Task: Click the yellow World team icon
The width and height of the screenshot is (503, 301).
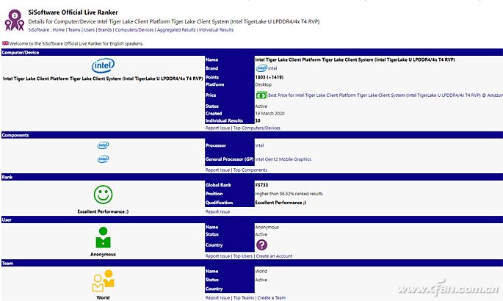Action: click(x=103, y=280)
